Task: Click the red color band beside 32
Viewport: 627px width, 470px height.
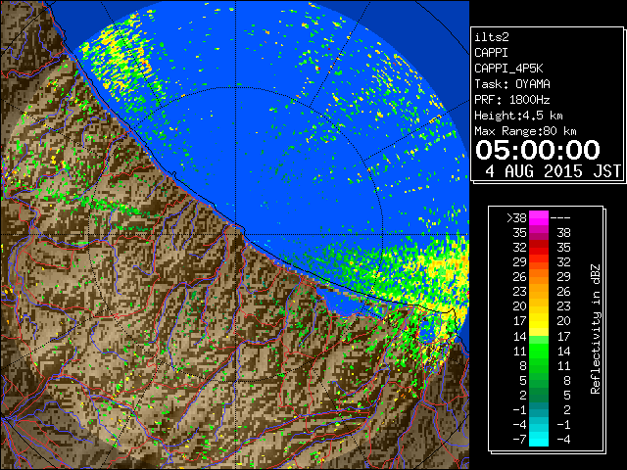Action: click(539, 248)
